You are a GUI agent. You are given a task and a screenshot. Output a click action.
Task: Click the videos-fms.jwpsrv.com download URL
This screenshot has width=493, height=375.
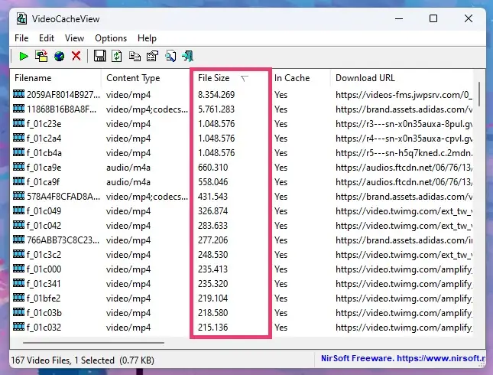[404, 95]
